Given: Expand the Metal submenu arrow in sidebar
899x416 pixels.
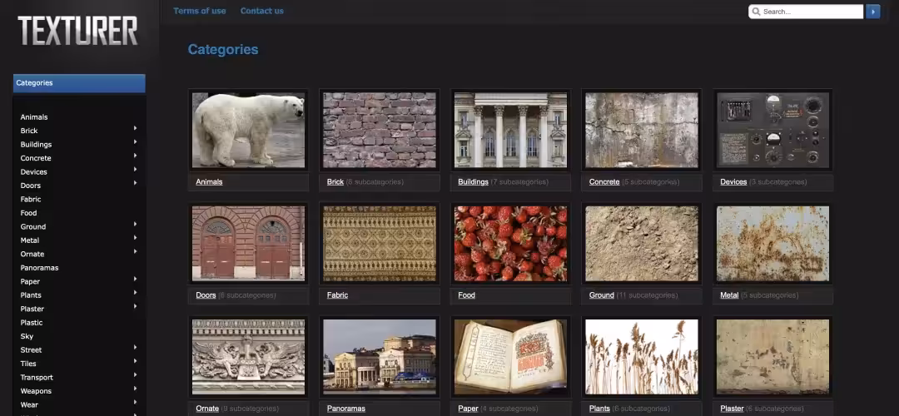Looking at the screenshot, I should [135, 239].
